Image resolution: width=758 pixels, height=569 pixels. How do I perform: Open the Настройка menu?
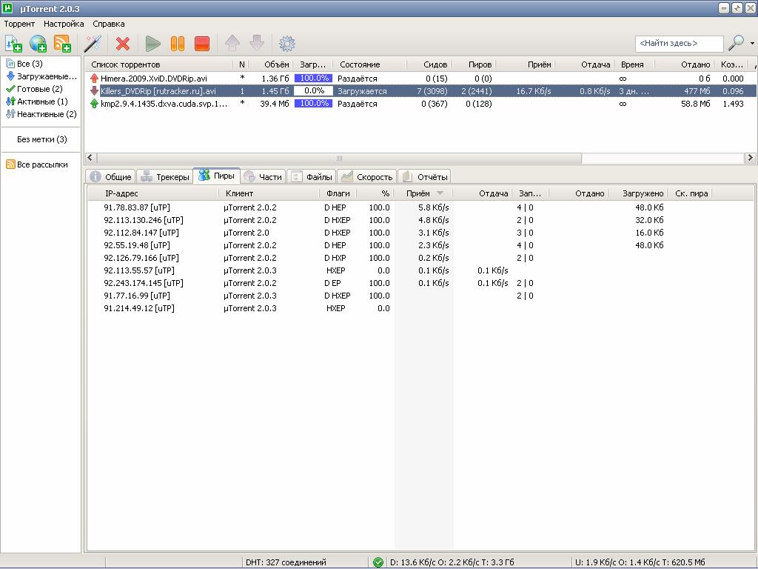[x=64, y=24]
